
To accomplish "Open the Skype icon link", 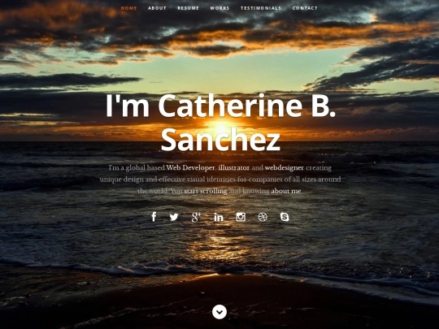I will pos(285,217).
